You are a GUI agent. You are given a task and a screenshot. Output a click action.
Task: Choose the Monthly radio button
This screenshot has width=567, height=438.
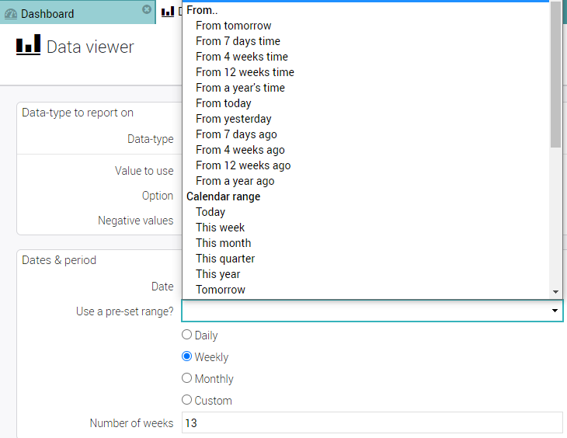(x=186, y=378)
